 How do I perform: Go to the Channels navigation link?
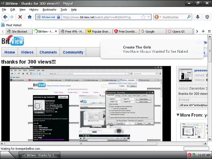click(48, 52)
